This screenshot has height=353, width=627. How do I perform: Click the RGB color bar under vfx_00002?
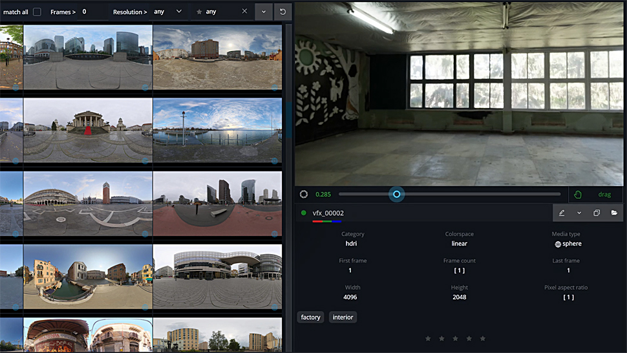pyautogui.click(x=326, y=221)
